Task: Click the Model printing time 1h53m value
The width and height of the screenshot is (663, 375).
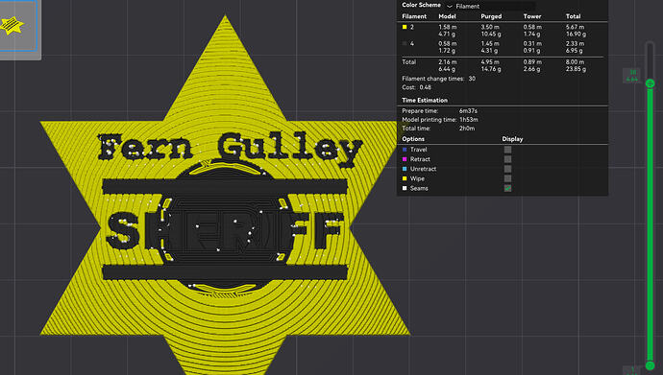Action: (x=469, y=120)
